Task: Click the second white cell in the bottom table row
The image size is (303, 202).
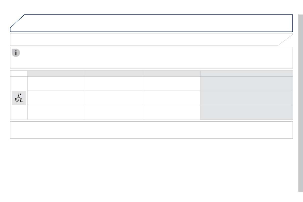Action: 114,112
